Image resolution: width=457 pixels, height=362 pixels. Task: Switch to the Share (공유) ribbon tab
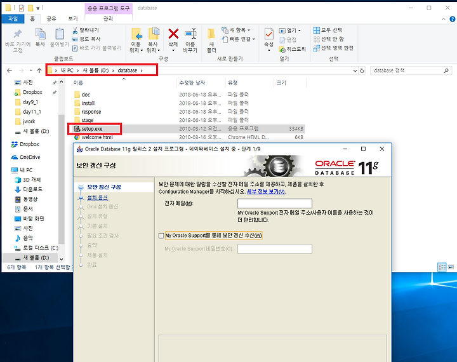pos(51,18)
